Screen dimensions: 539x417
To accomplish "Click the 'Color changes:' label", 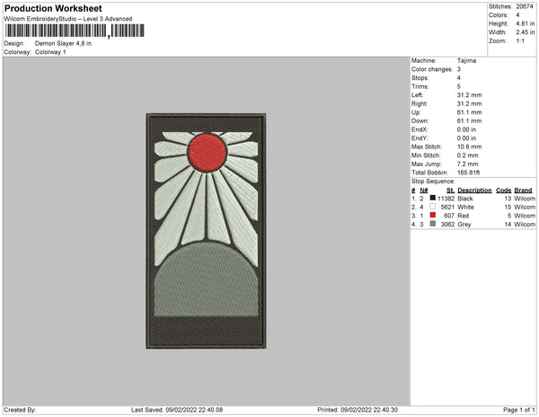I will click(x=432, y=69).
